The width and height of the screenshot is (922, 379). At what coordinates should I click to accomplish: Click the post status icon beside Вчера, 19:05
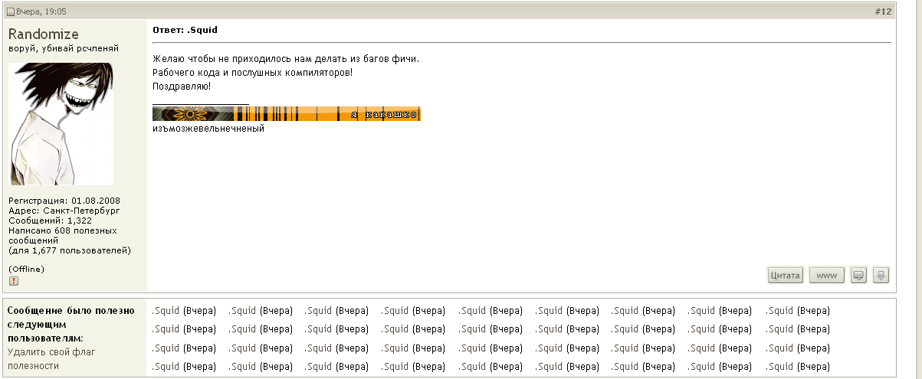point(11,11)
